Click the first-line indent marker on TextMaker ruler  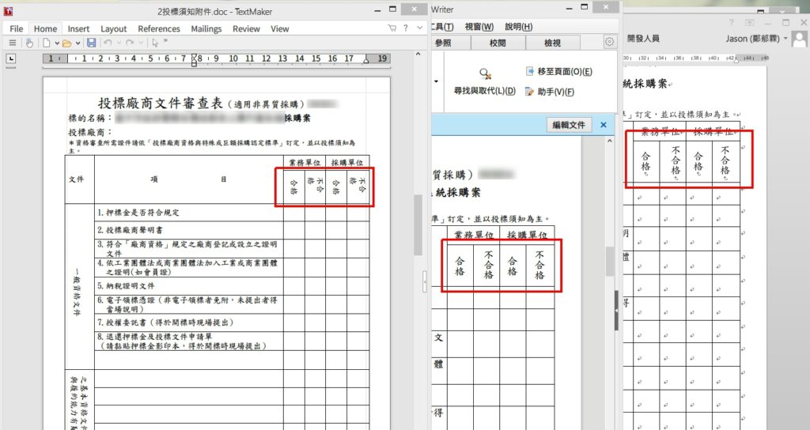[x=195, y=56]
